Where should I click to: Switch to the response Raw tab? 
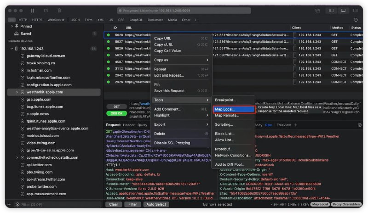pyautogui.click(x=269, y=125)
